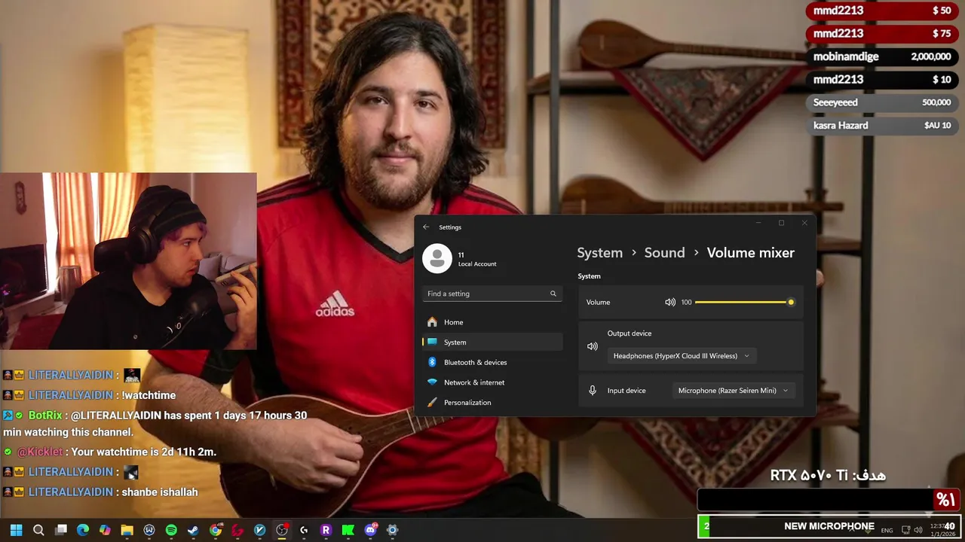Open the circular W app in the taskbar
The image size is (965, 542).
149,530
